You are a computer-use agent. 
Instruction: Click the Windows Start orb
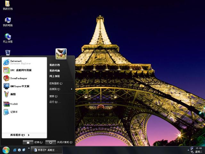tap(6, 150)
